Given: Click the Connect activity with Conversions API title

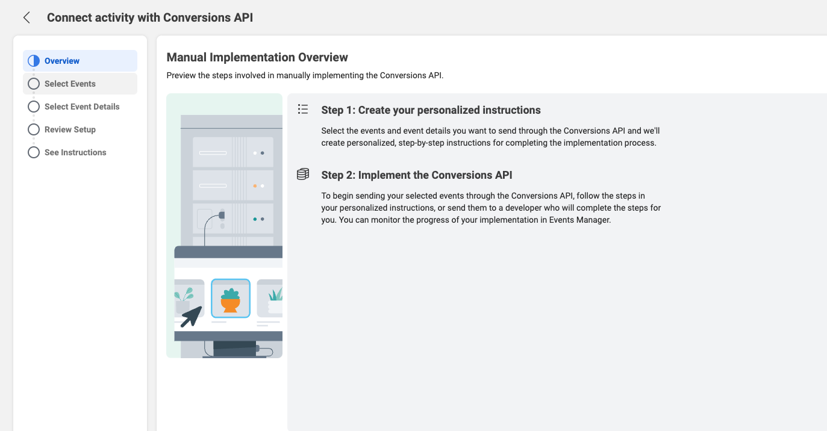Looking at the screenshot, I should click(x=150, y=17).
